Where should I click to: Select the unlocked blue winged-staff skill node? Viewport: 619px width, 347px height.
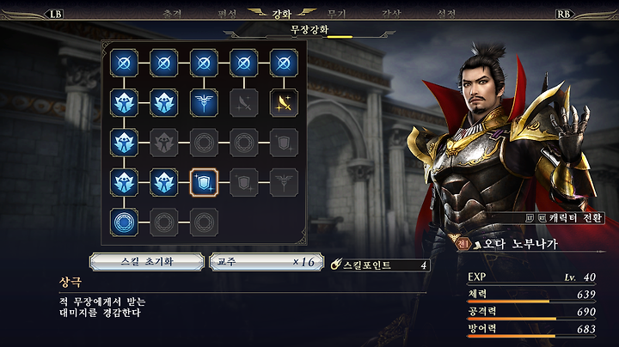pyautogui.click(x=204, y=103)
